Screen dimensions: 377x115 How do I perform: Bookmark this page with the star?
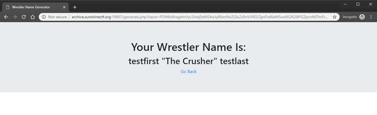tap(335, 17)
